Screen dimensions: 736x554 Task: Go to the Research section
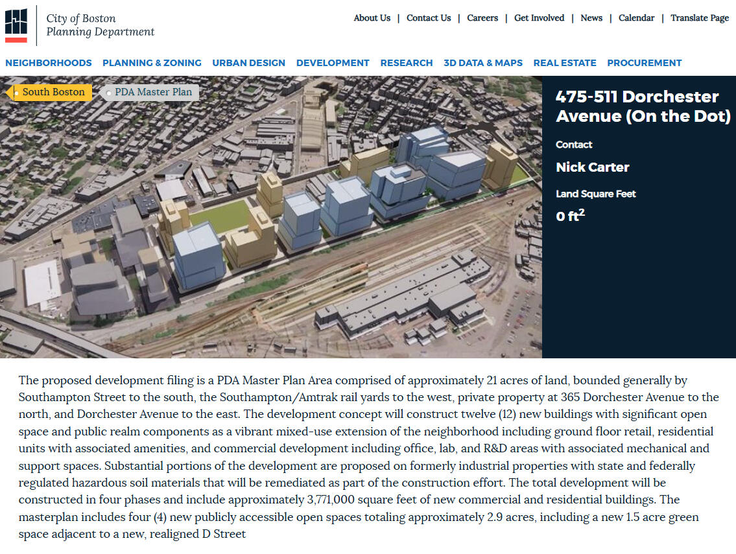[406, 63]
